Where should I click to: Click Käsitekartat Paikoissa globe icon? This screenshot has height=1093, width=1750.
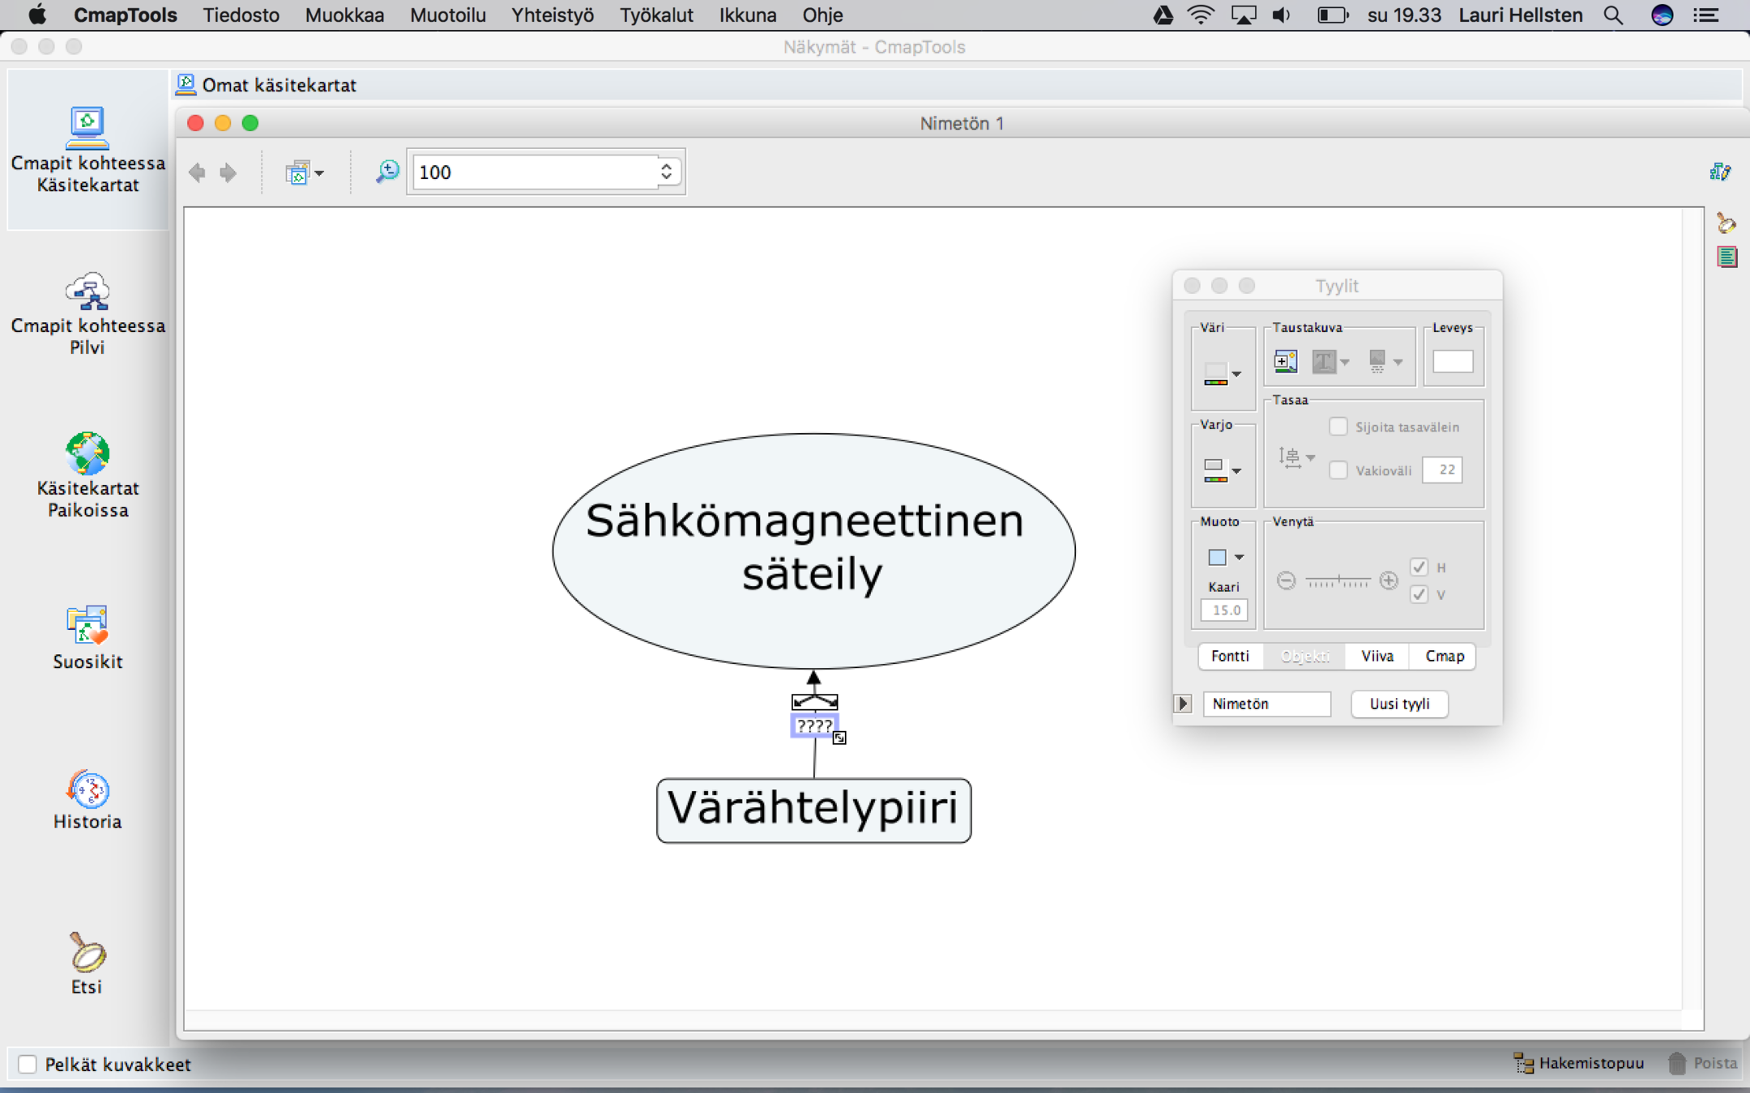pyautogui.click(x=87, y=453)
